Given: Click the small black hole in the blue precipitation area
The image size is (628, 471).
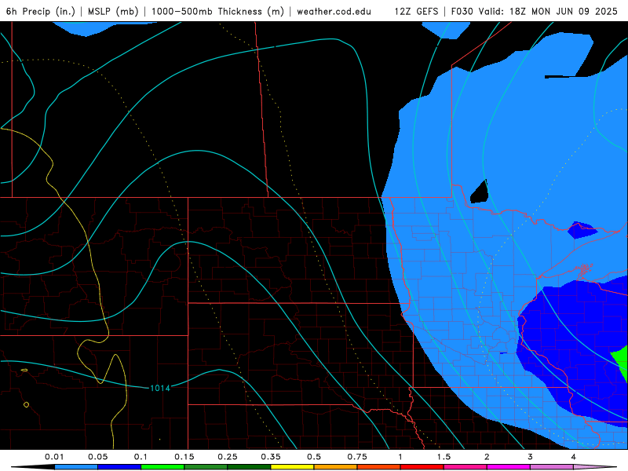Looking at the screenshot, I should coord(480,192).
